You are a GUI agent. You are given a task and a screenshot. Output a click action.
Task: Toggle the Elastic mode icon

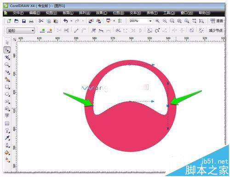pos(192,30)
